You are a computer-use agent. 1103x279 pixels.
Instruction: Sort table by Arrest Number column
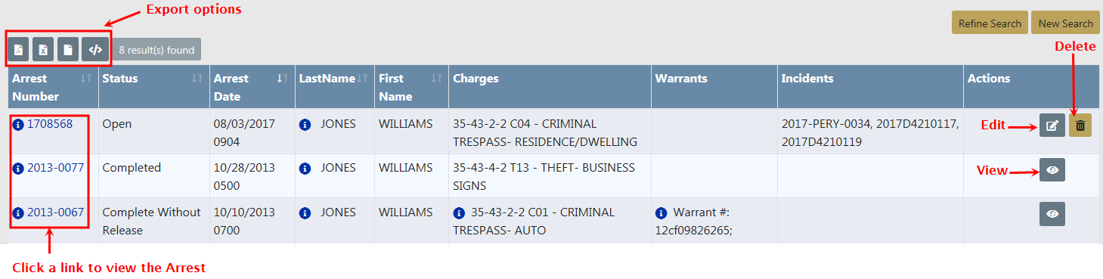86,79
